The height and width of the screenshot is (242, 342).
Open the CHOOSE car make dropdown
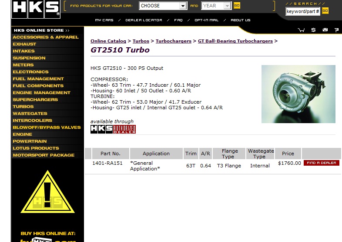point(163,6)
